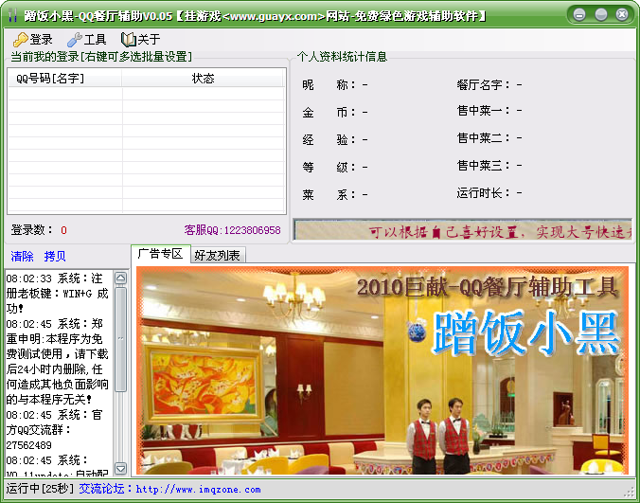Click the 售中菜一 field label
Viewport: 640px width, 503px height.
tap(484, 111)
